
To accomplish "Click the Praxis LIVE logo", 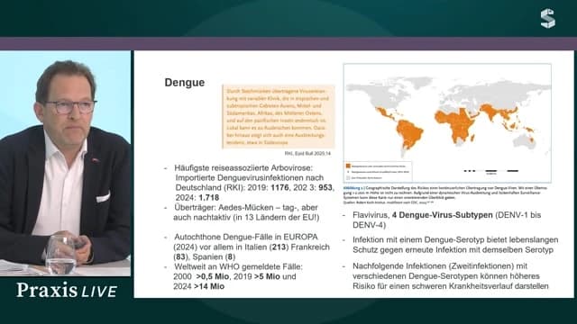I will [x=67, y=290].
